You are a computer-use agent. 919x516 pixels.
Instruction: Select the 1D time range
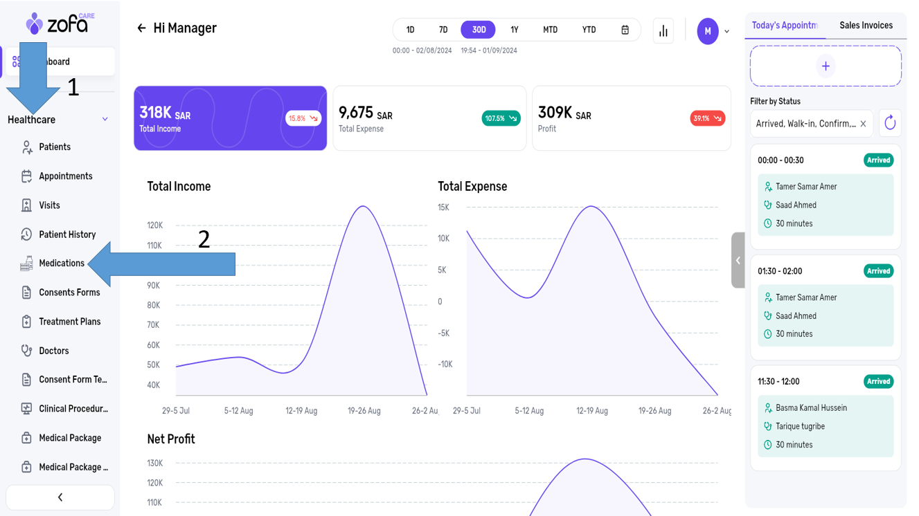coord(410,30)
